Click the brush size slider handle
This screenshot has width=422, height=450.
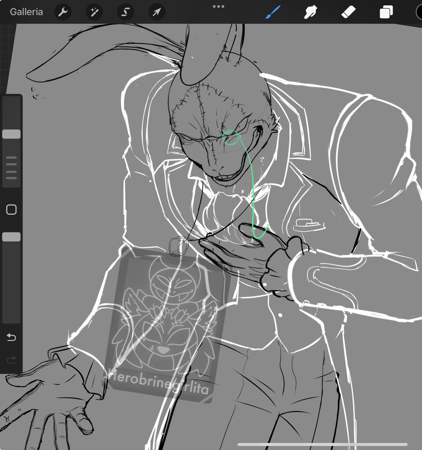coord(11,134)
